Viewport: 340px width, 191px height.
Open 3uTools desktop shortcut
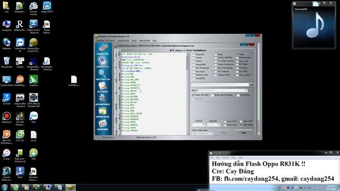pos(6,99)
